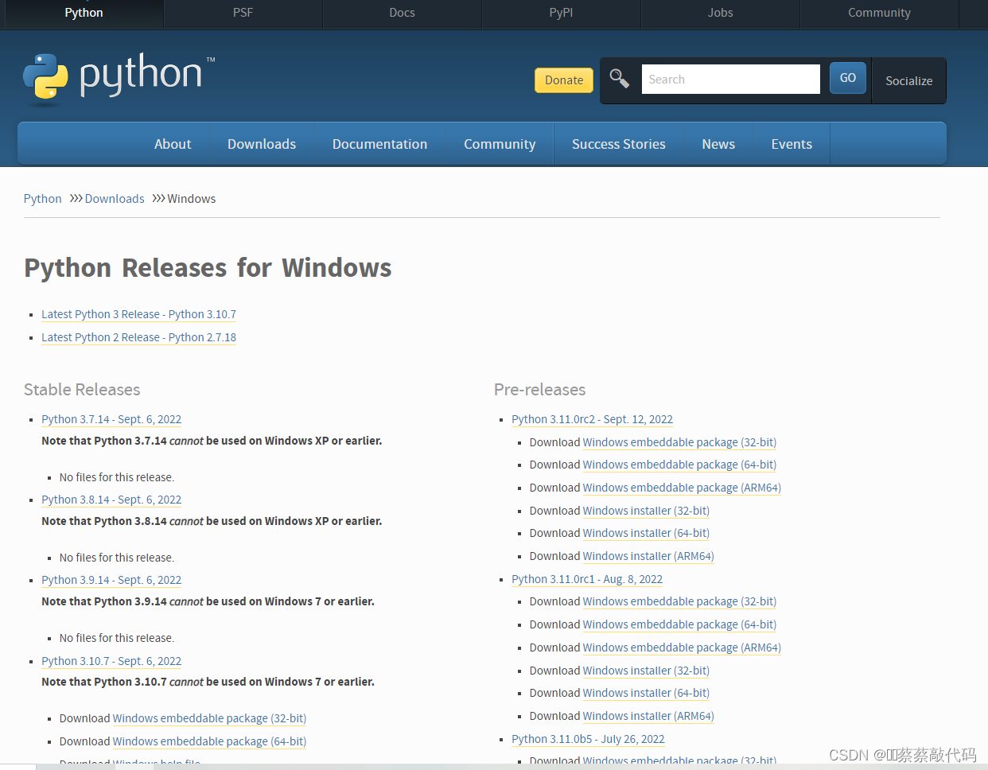Click the magnifying glass search icon
The image size is (988, 770).
click(x=619, y=79)
